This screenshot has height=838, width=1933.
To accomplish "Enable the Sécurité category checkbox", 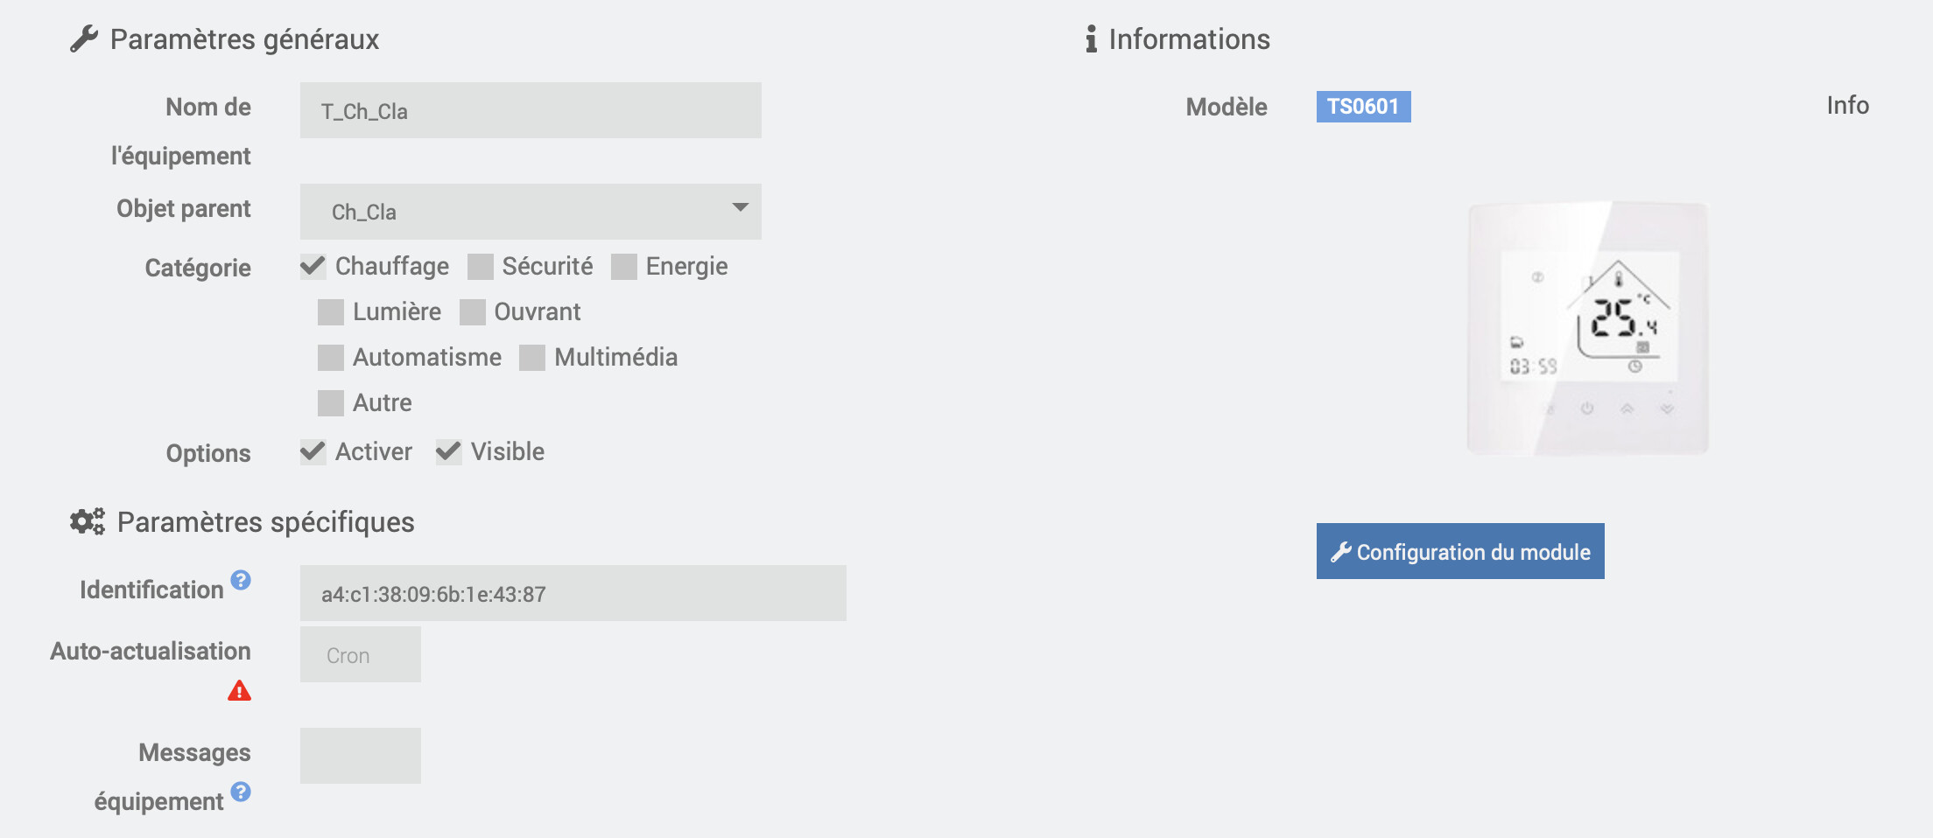I will 480,267.
